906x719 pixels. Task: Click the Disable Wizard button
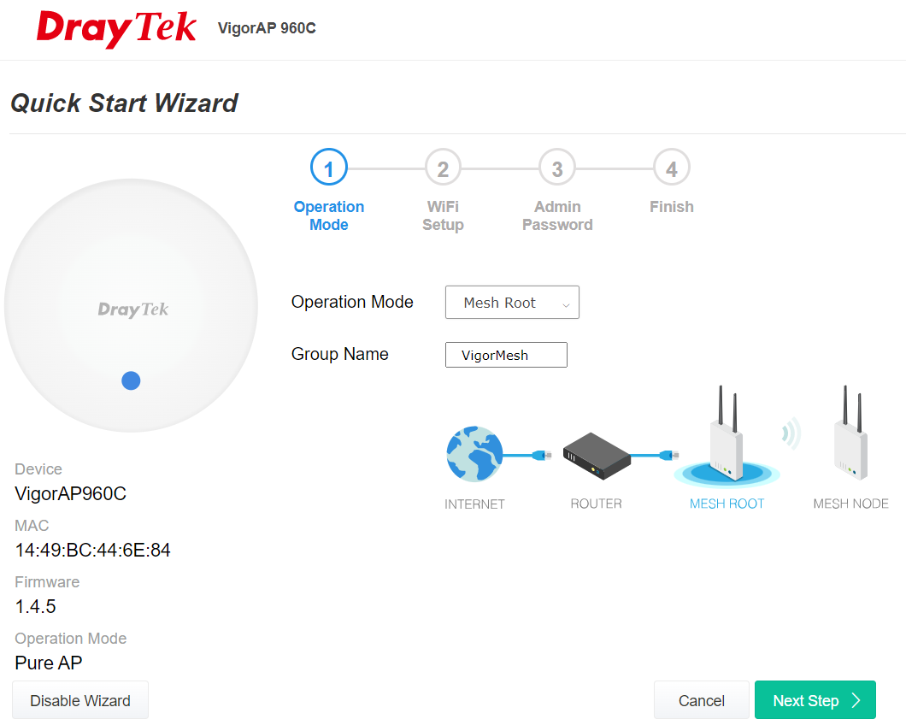point(80,700)
